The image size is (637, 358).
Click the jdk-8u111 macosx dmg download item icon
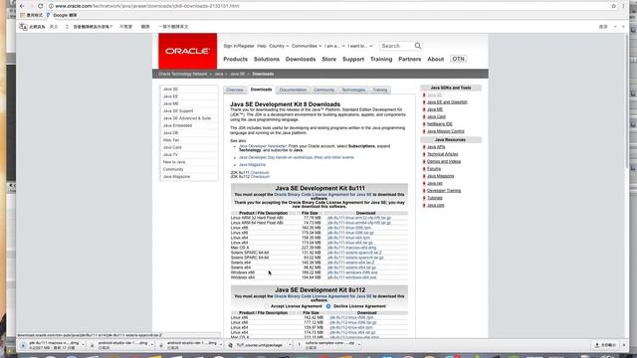point(23,345)
